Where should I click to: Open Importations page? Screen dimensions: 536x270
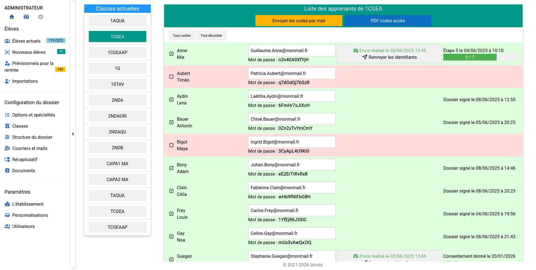click(x=25, y=81)
